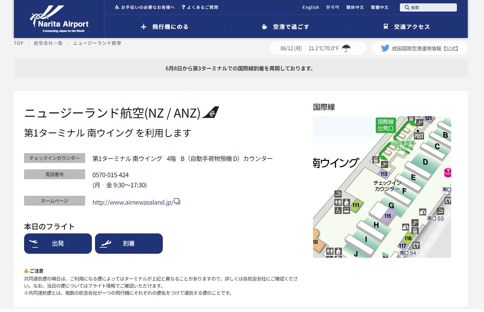The image size is (484, 312).
Task: Click the green 国際線出発口 sign on the map
Action: click(x=386, y=125)
